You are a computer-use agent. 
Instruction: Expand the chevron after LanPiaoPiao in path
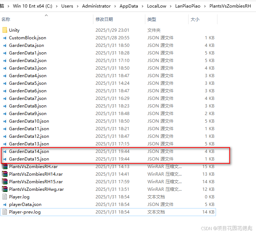click(205, 6)
